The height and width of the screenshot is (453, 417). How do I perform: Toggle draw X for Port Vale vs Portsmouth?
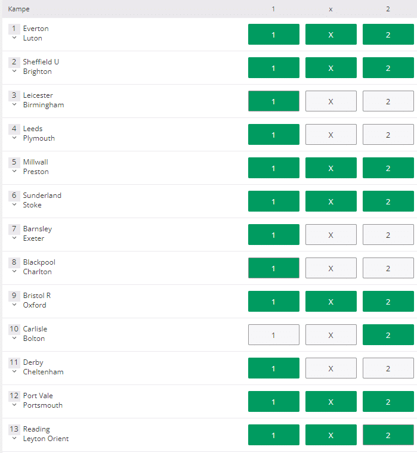[x=331, y=401]
